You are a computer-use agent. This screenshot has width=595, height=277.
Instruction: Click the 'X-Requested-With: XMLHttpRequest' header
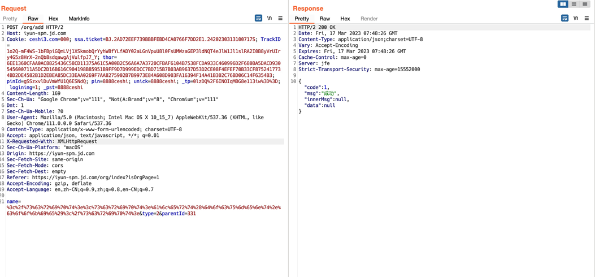(x=51, y=141)
